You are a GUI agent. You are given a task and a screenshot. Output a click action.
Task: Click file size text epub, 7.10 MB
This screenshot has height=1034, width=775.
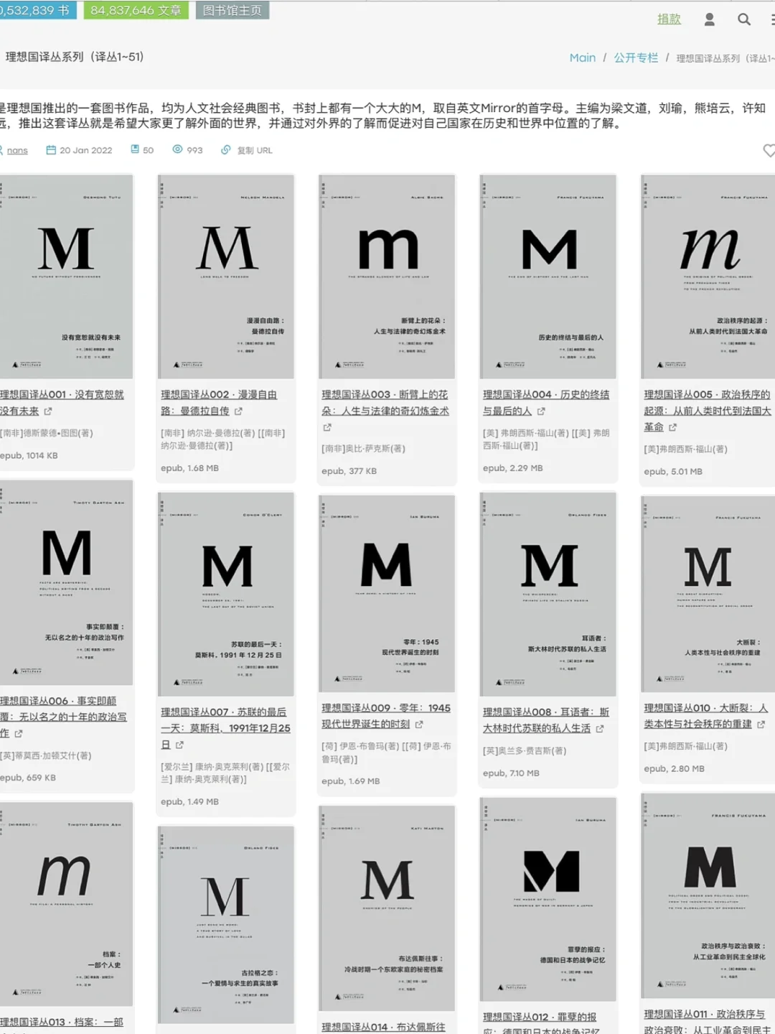click(x=511, y=773)
